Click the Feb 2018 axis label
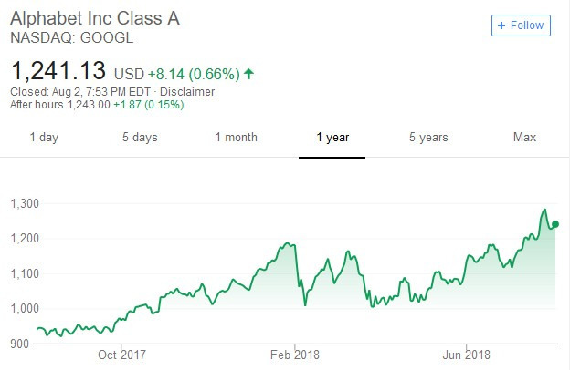 [x=295, y=355]
